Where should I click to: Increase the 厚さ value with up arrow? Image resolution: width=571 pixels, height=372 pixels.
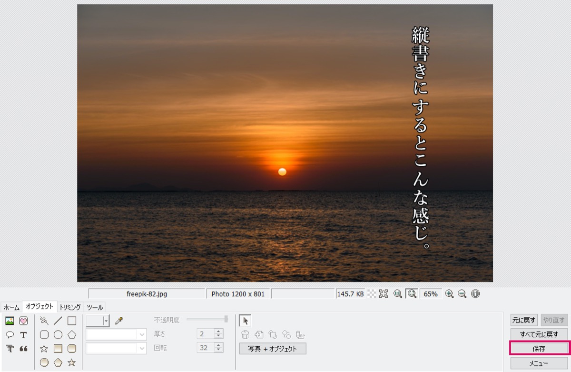(x=219, y=332)
